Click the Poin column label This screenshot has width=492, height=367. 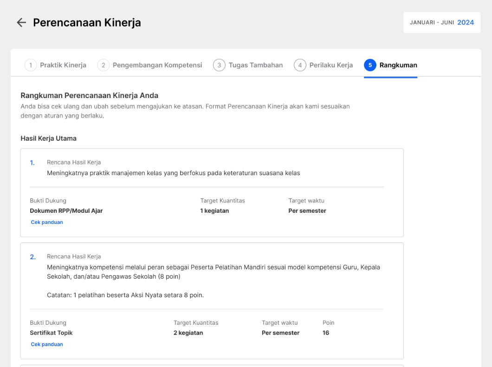click(x=329, y=323)
